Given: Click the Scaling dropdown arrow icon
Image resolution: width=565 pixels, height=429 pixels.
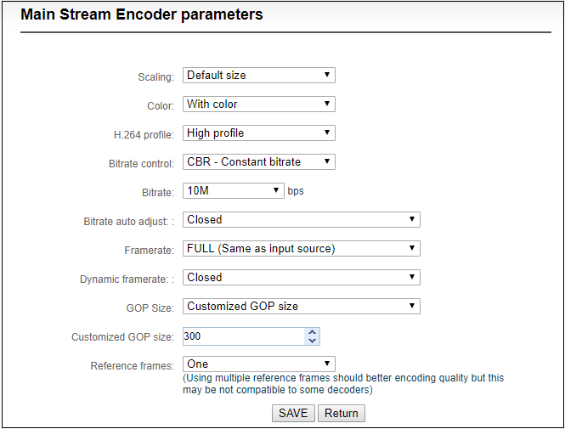Looking at the screenshot, I should point(327,75).
